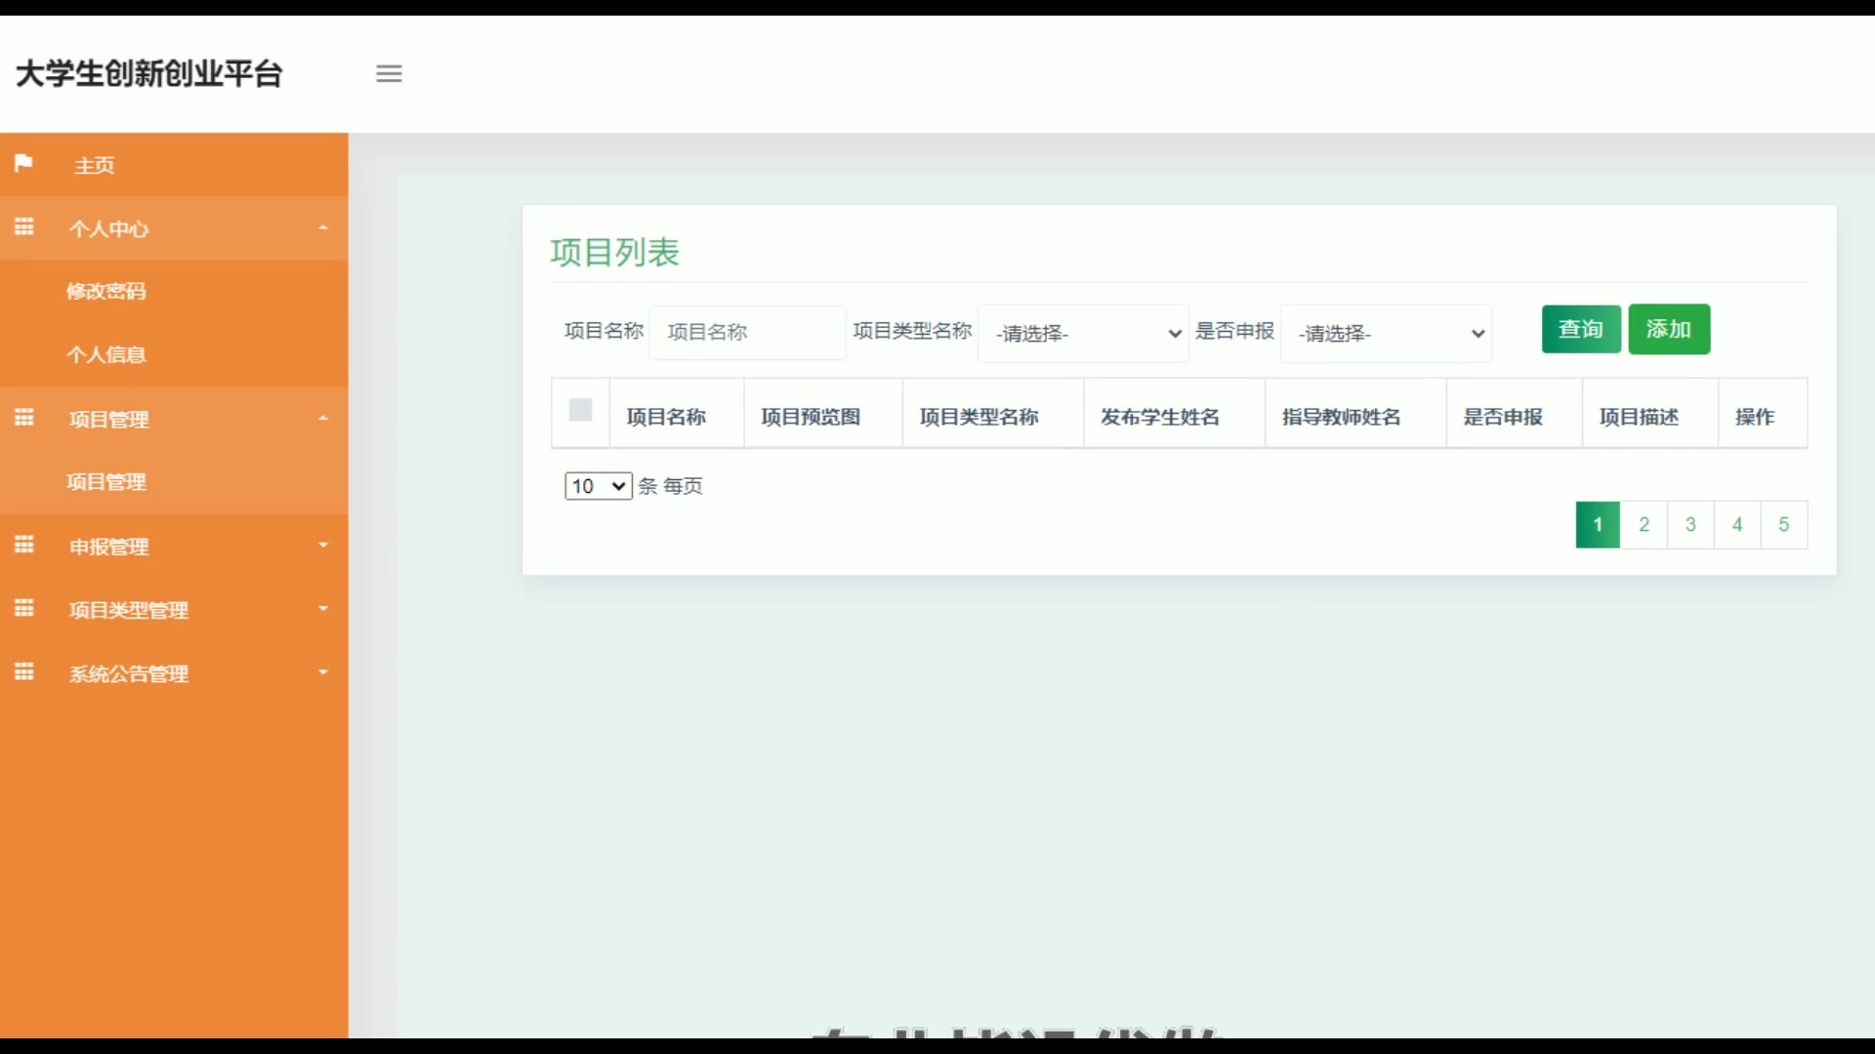This screenshot has height=1054, width=1875.
Task: Click the grid icon beside 项目类型管理
Action: tap(24, 609)
